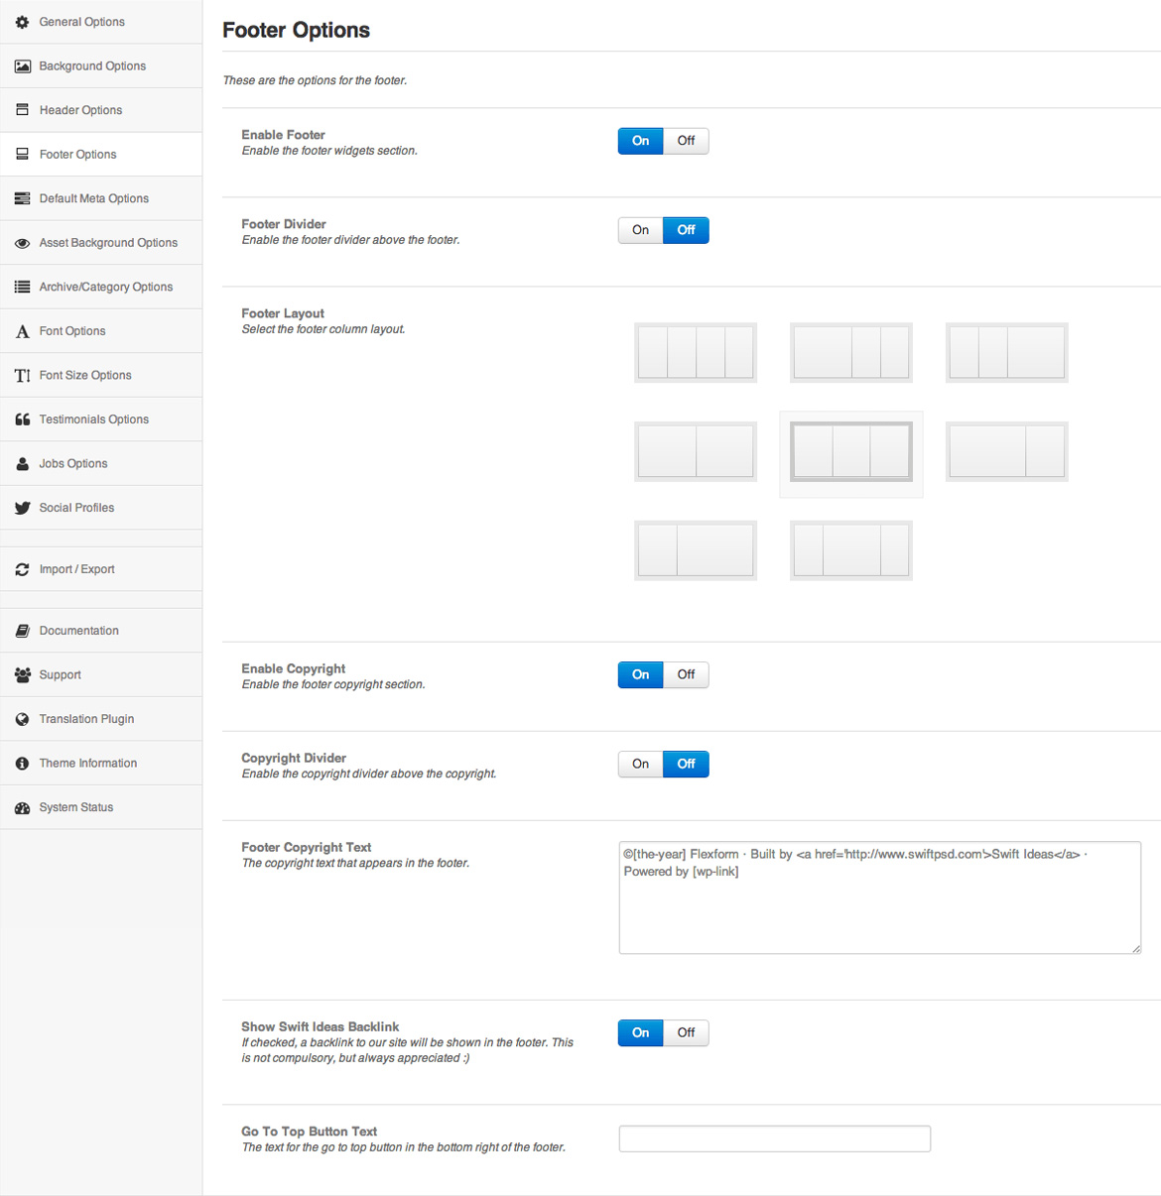Click the eye icon for Asset Background Options
1161x1196 pixels.
[x=22, y=243]
